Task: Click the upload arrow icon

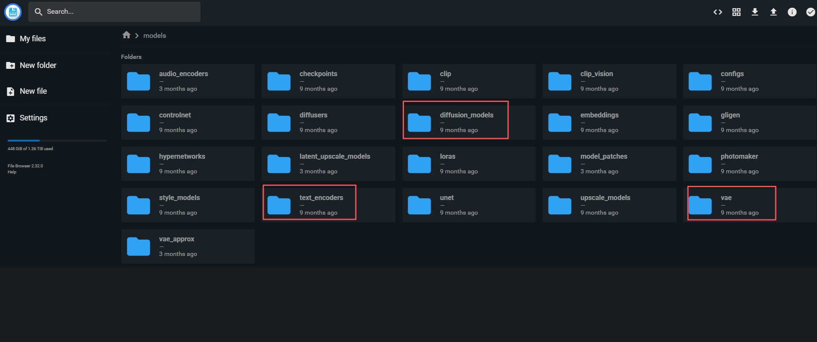Action: [x=774, y=12]
